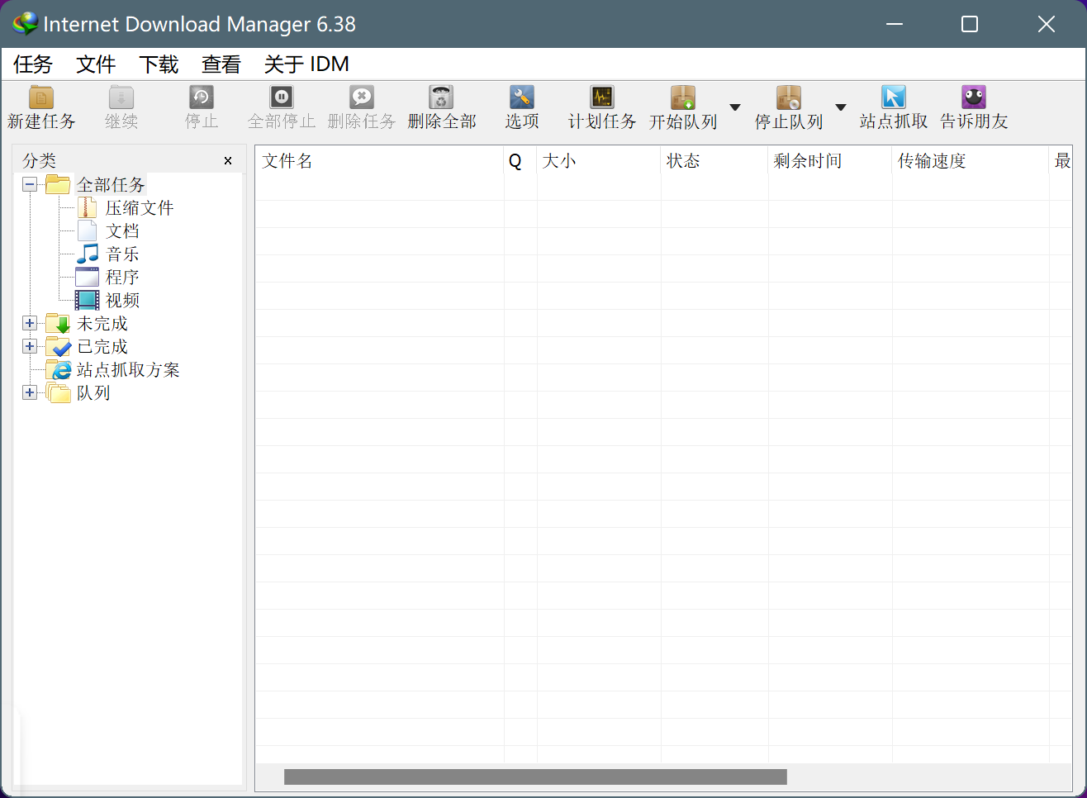Screen dimensions: 1087x798
Task: Open the 关于 IDM menu
Action: click(x=306, y=64)
